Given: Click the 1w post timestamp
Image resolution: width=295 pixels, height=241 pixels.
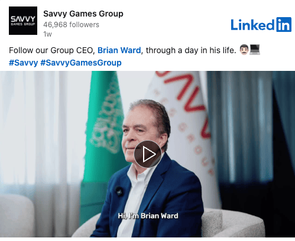Looking at the screenshot, I should pyautogui.click(x=47, y=34).
